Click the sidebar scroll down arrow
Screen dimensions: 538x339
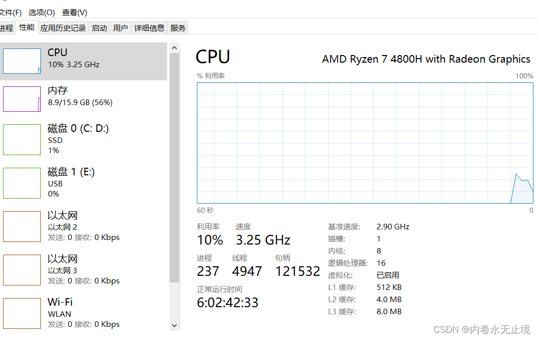(x=175, y=325)
